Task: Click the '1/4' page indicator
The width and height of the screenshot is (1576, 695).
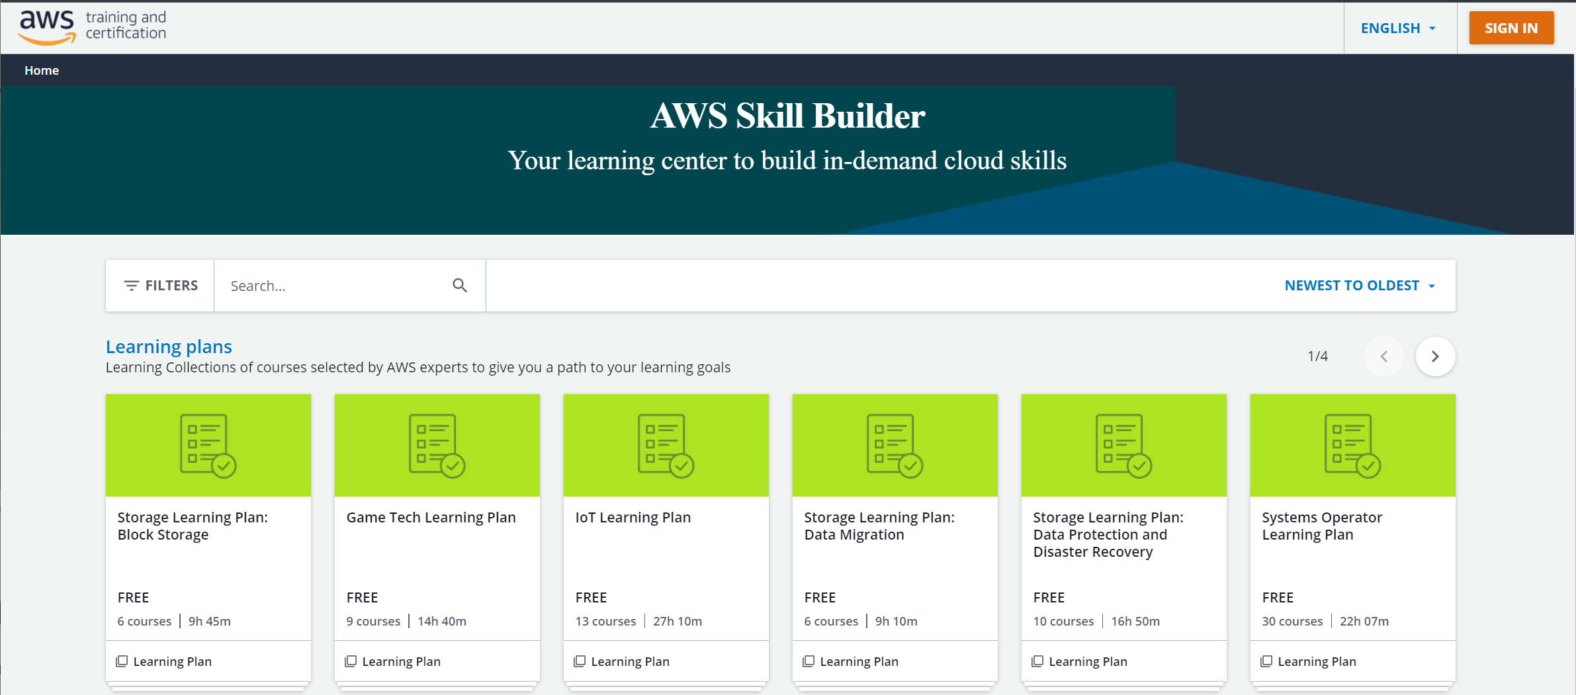Action: point(1317,356)
